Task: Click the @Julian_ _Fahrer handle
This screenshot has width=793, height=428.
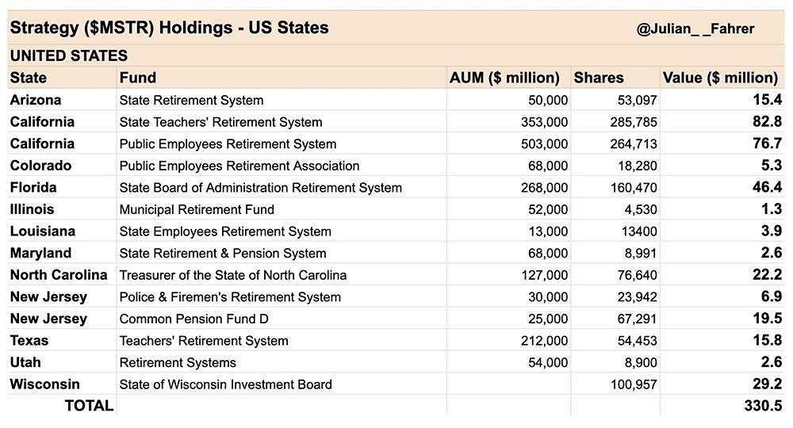Action: 695,29
